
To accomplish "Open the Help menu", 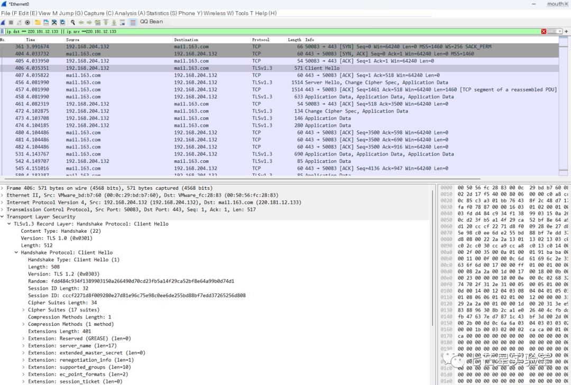I will (x=266, y=13).
